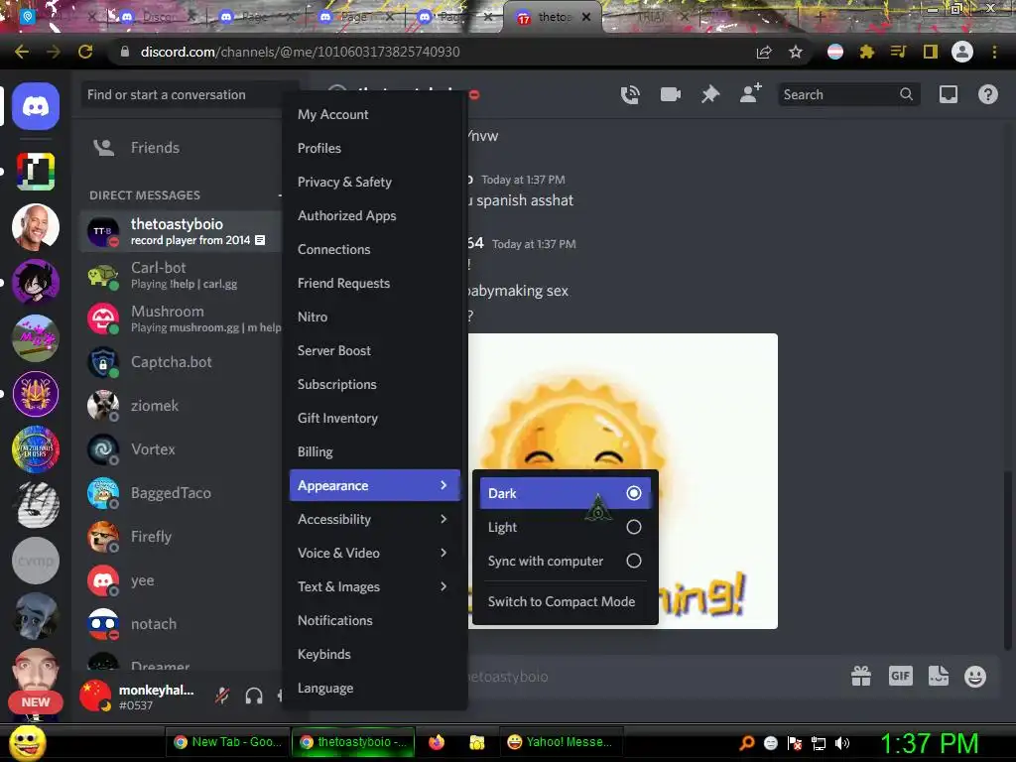This screenshot has height=762, width=1016.
Task: Select the Dark theme radio
Action: coord(634,493)
